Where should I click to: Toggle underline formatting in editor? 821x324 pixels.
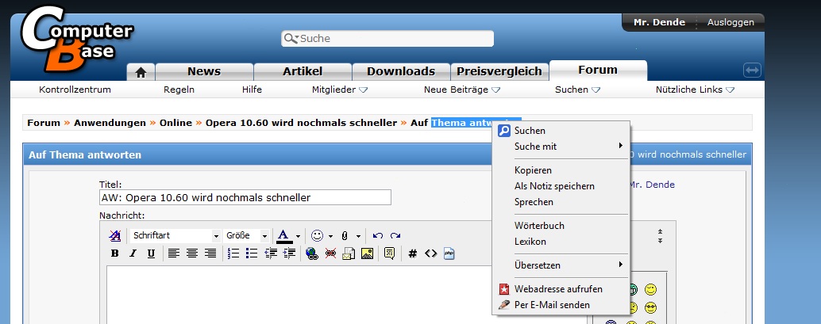coord(151,254)
